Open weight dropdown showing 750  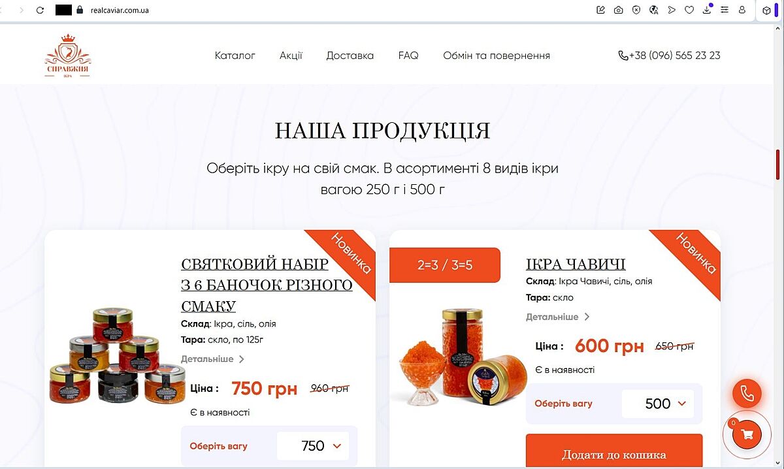click(x=313, y=446)
